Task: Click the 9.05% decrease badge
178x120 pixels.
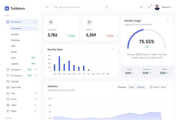Action: coord(110,36)
